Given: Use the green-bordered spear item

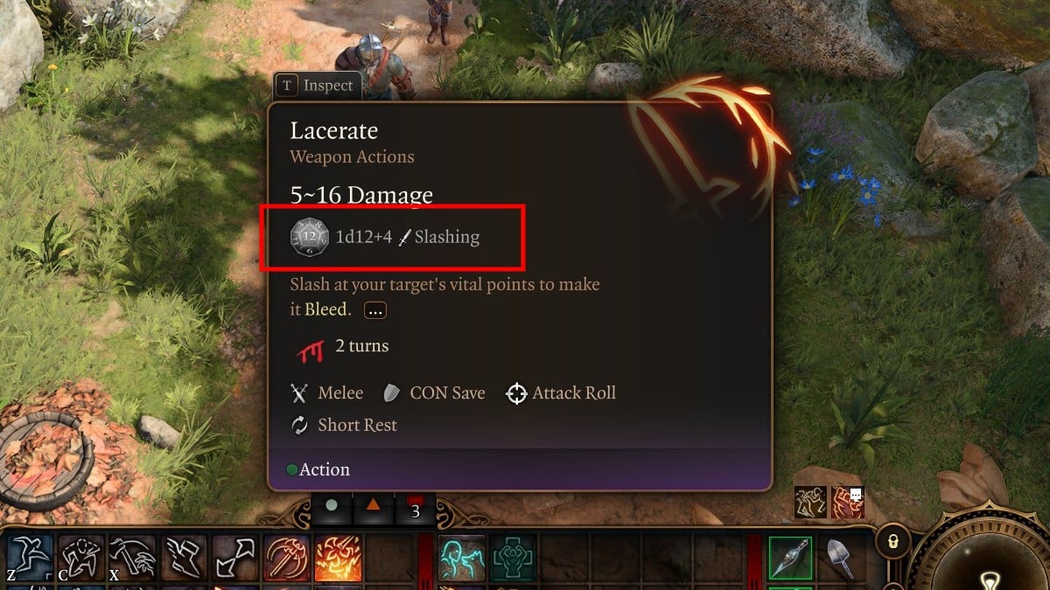Looking at the screenshot, I should tap(791, 557).
